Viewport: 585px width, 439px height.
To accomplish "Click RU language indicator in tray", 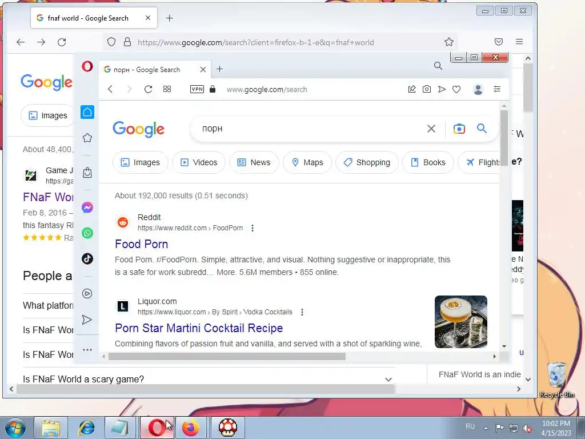I will click(x=470, y=426).
